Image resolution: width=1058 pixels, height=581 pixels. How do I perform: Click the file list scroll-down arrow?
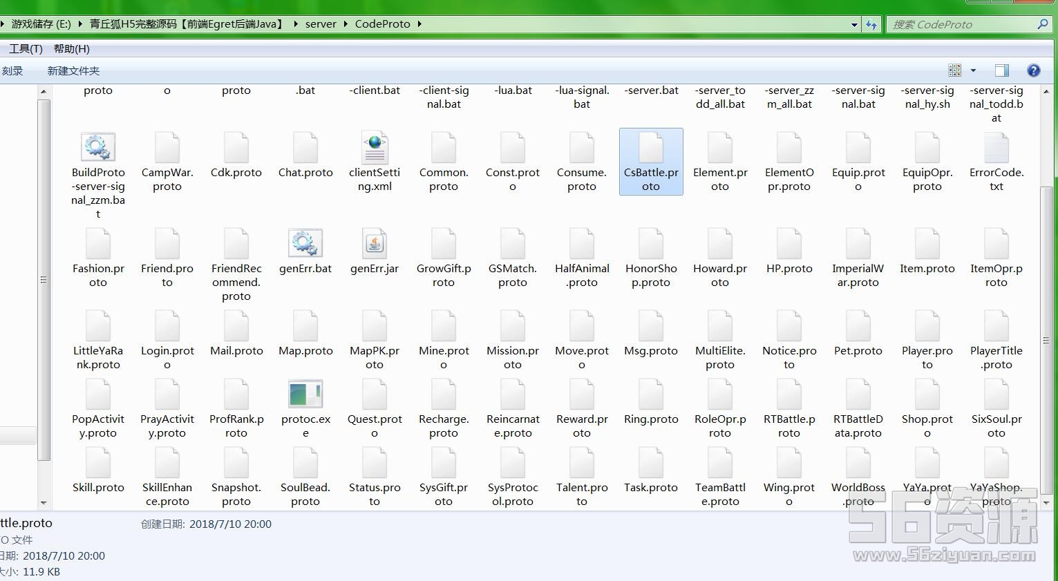pos(1046,502)
